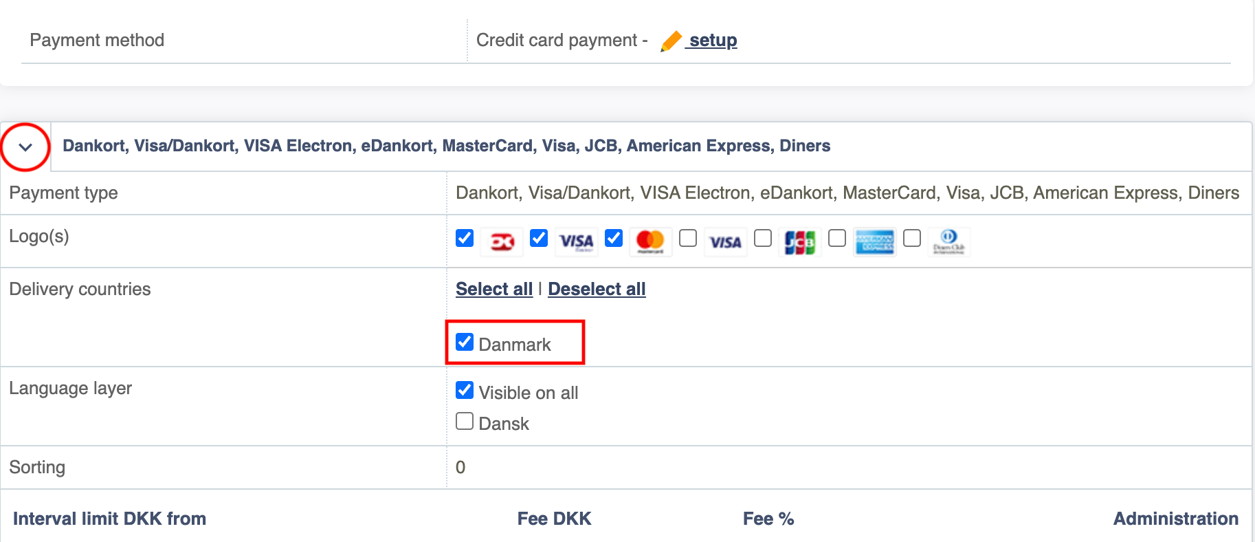Image resolution: width=1255 pixels, height=542 pixels.
Task: Enable the Dansk language checkbox
Action: [465, 421]
